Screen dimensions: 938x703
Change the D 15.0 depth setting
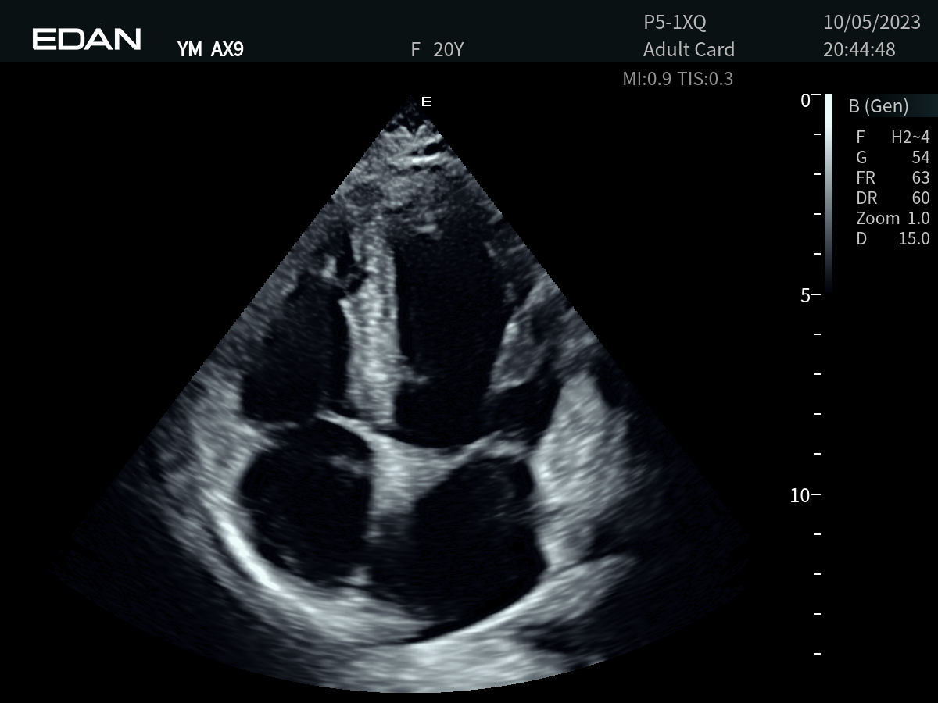(893, 239)
